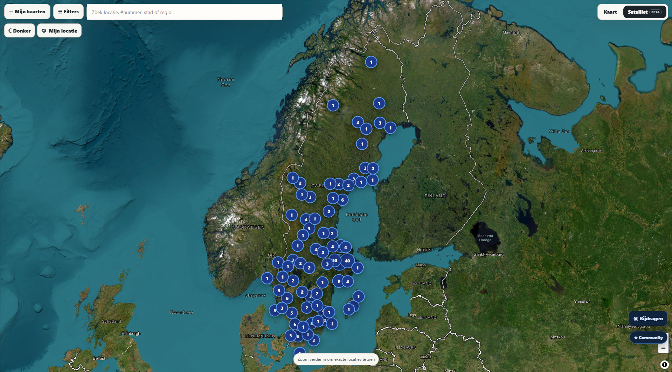Click the FINLAND country label
Viewport: 672px width, 372px height.
pos(435,196)
